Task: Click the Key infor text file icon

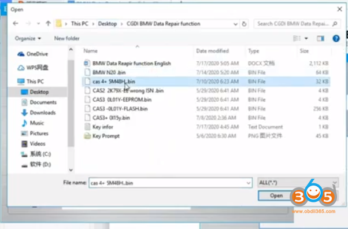Action: pos(87,127)
